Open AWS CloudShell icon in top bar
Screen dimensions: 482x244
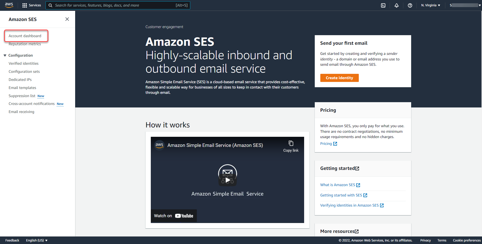tap(383, 5)
